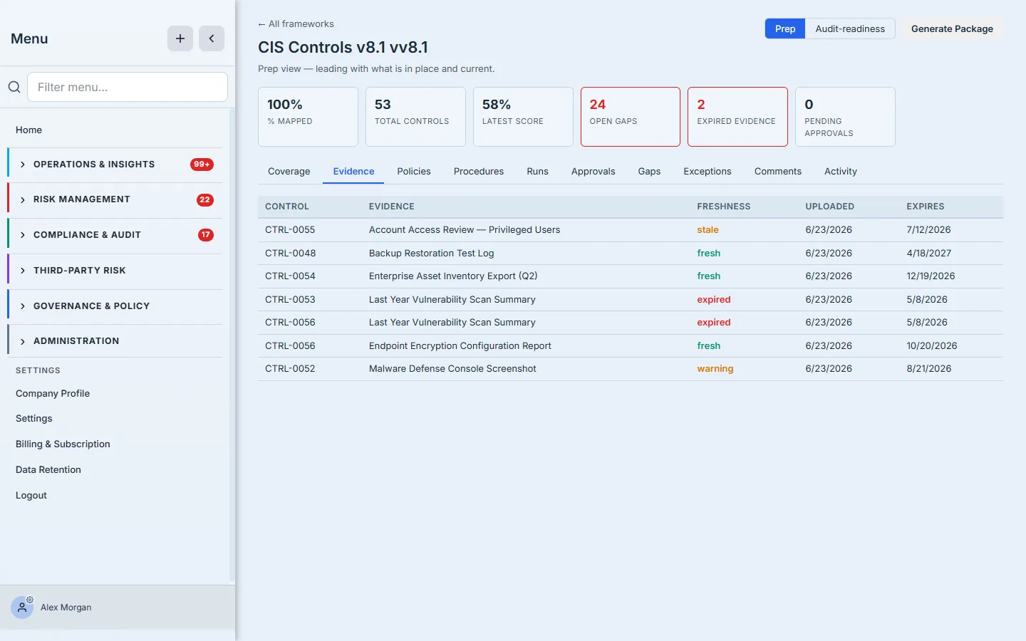Viewport: 1026px width, 641px height.
Task: Open Company Profile settings
Action: pos(53,394)
